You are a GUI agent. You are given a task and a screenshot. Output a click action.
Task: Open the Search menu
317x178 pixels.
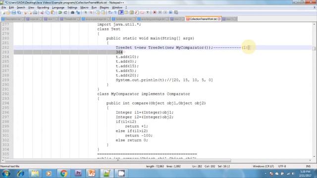coord(21,7)
